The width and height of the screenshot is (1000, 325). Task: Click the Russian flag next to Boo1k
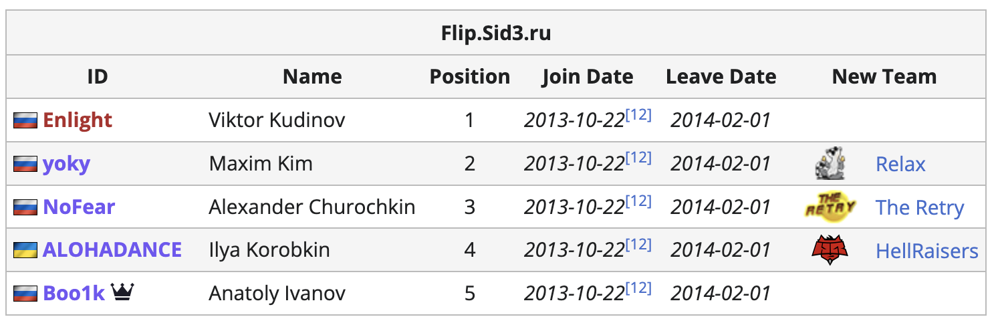25,294
